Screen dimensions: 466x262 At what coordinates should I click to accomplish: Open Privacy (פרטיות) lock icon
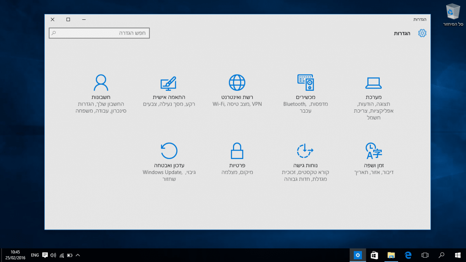237,151
